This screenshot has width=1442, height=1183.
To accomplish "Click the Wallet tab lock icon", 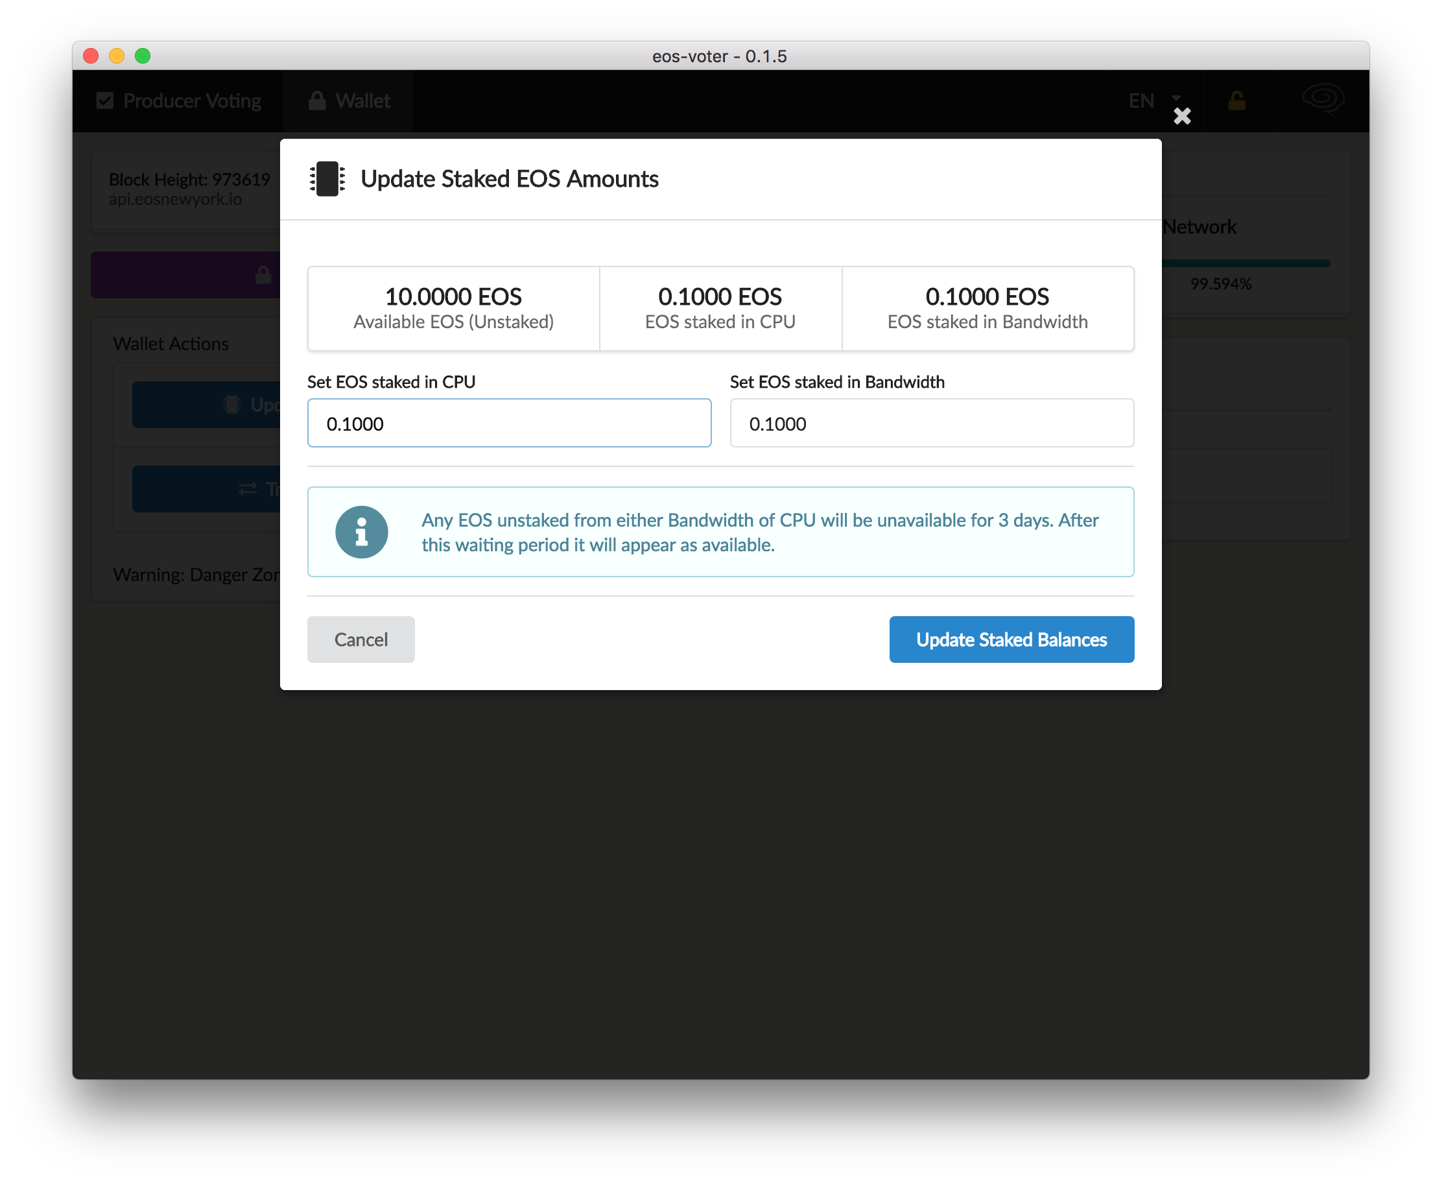I will [317, 101].
